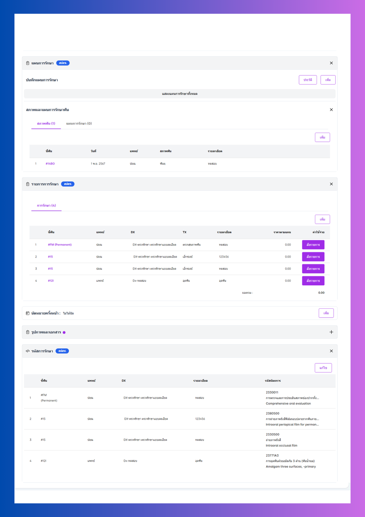The height and width of the screenshot is (517, 365).
Task: Collapse the แผนการรักษา panel with X icon
Action: [331, 63]
